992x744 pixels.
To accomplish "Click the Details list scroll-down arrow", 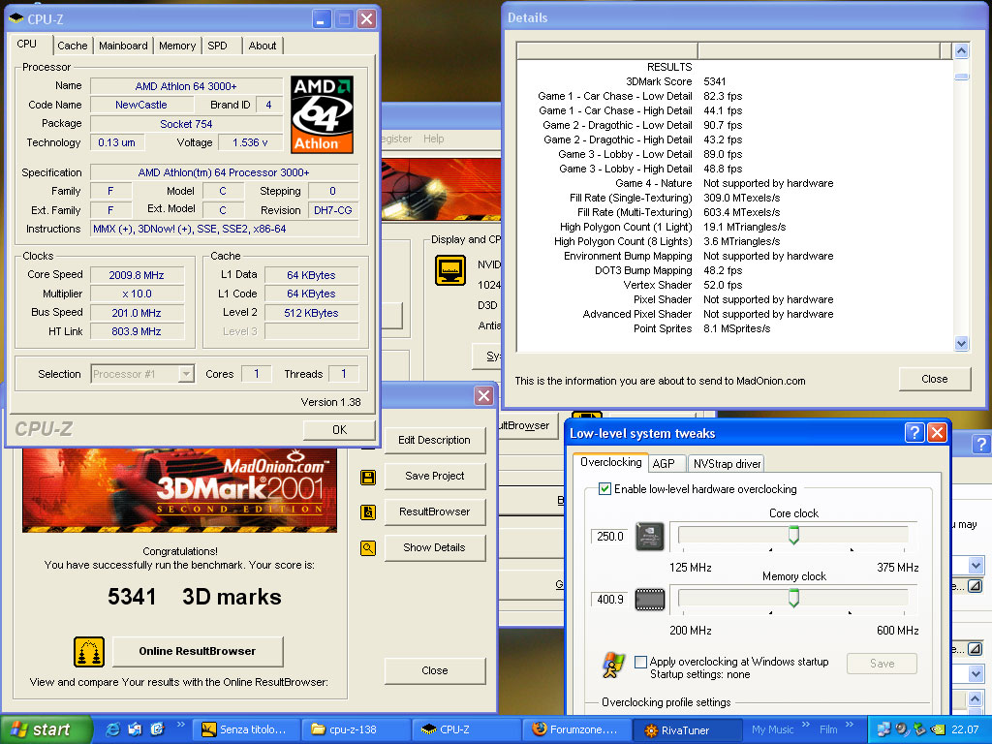I will pyautogui.click(x=961, y=343).
